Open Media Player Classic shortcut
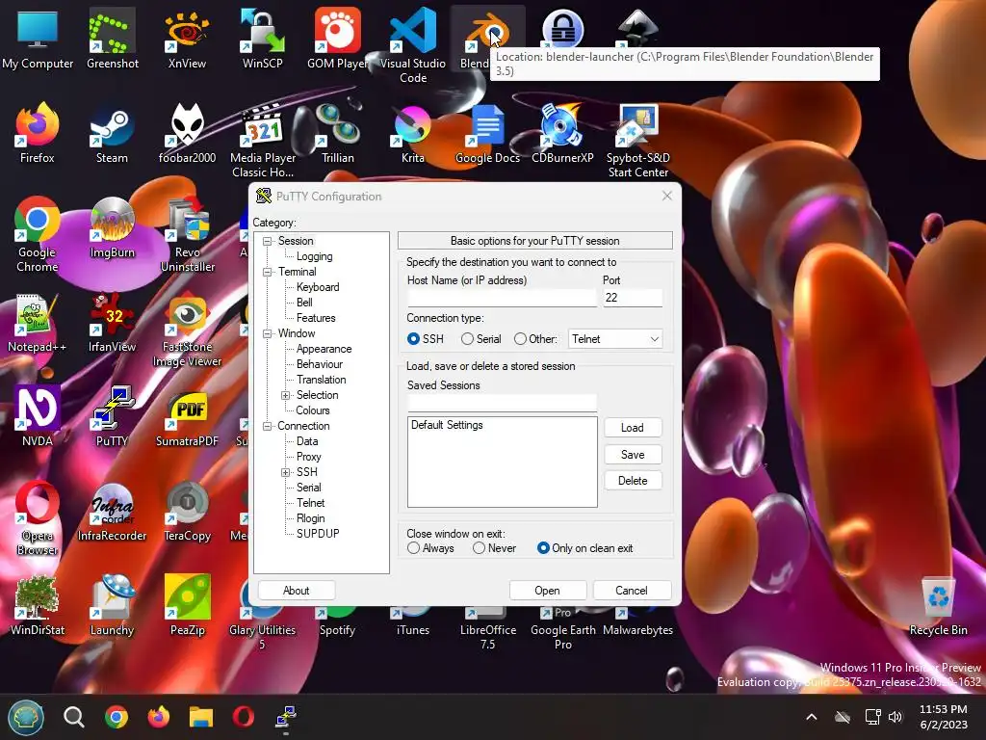 click(x=262, y=140)
